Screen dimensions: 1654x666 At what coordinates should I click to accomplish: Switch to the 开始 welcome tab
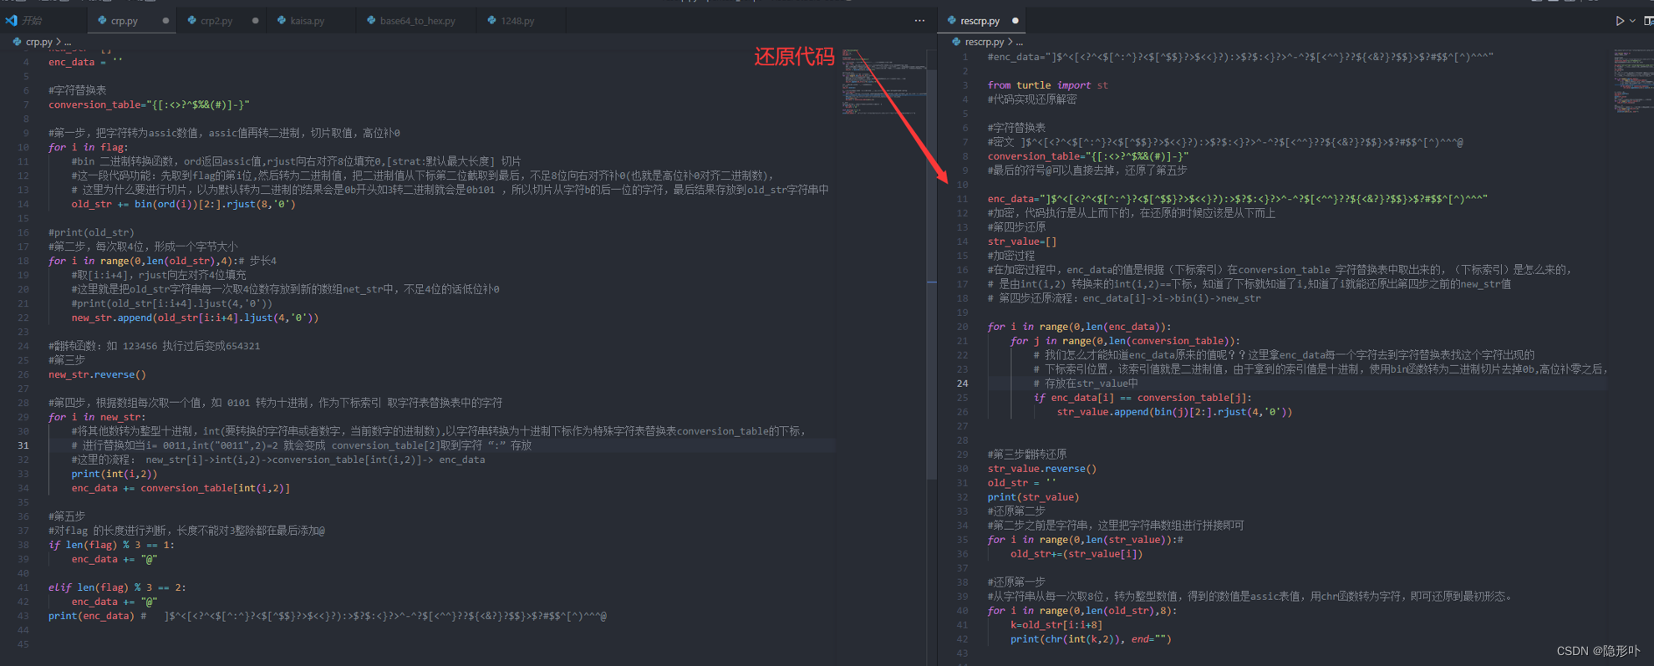(x=25, y=21)
